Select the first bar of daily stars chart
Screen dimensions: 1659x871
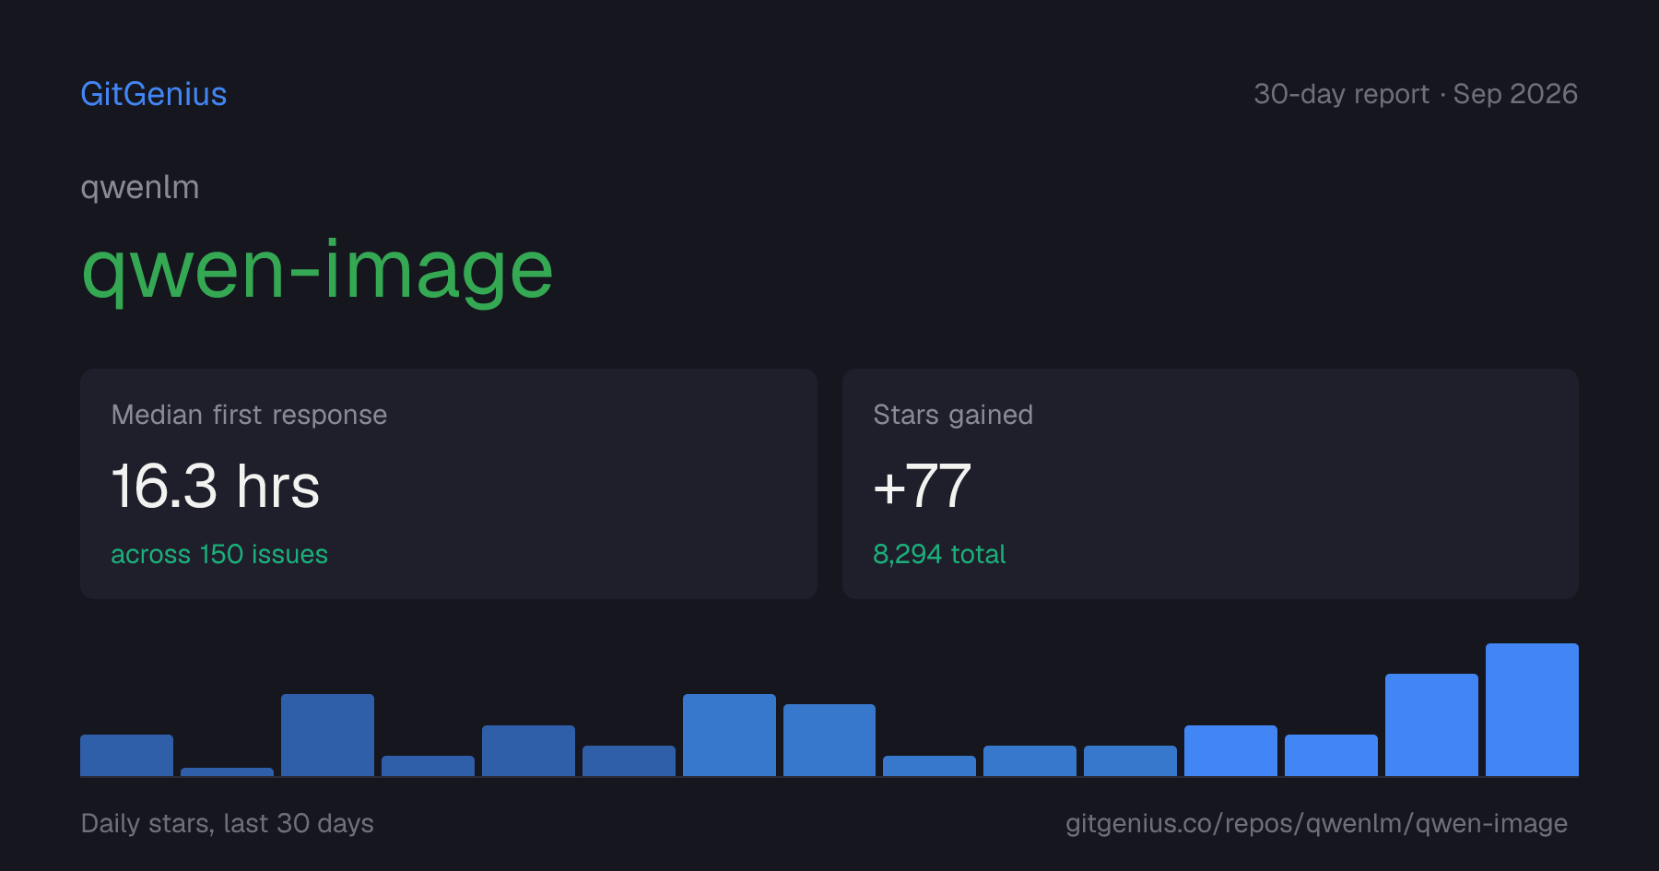[x=126, y=756]
